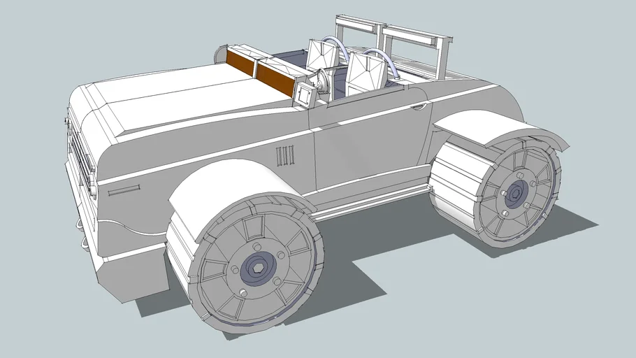Click the horizontal slot near the front corner
The height and width of the screenshot is (358, 636).
point(124,191)
